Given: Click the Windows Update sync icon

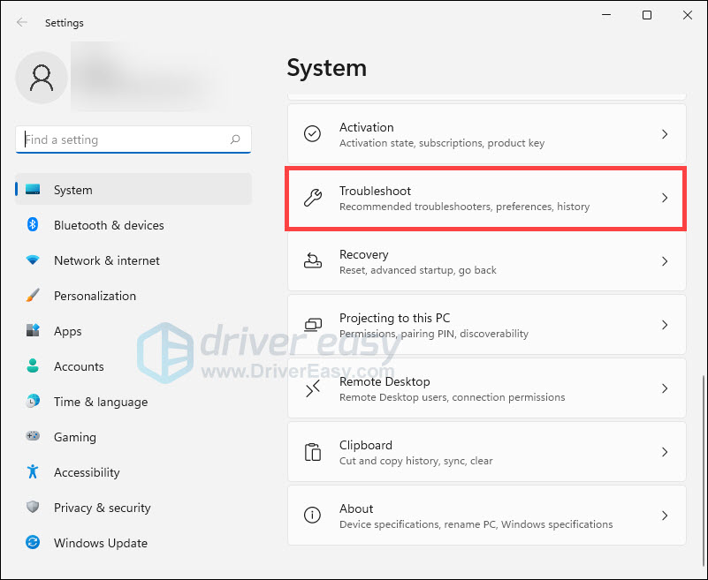Looking at the screenshot, I should coord(33,543).
